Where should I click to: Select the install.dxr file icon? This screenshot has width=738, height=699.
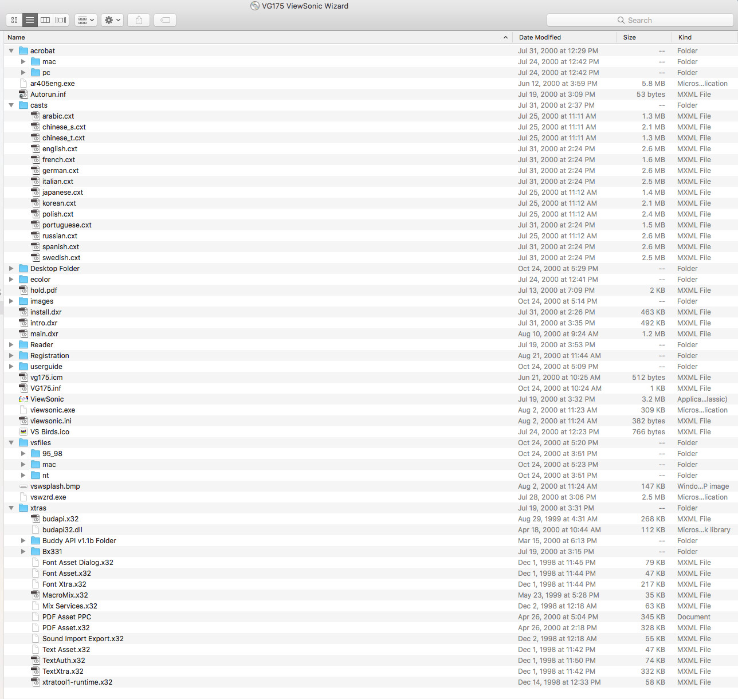23,312
